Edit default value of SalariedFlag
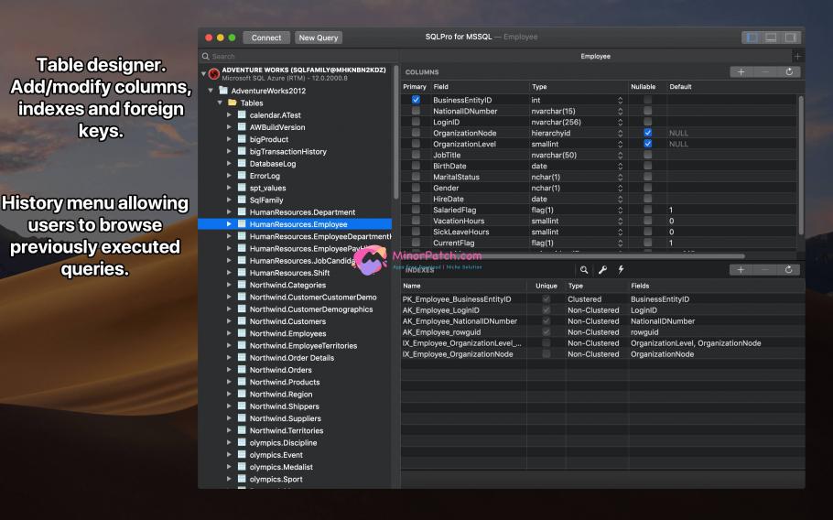The height and width of the screenshot is (520, 833). (731, 210)
